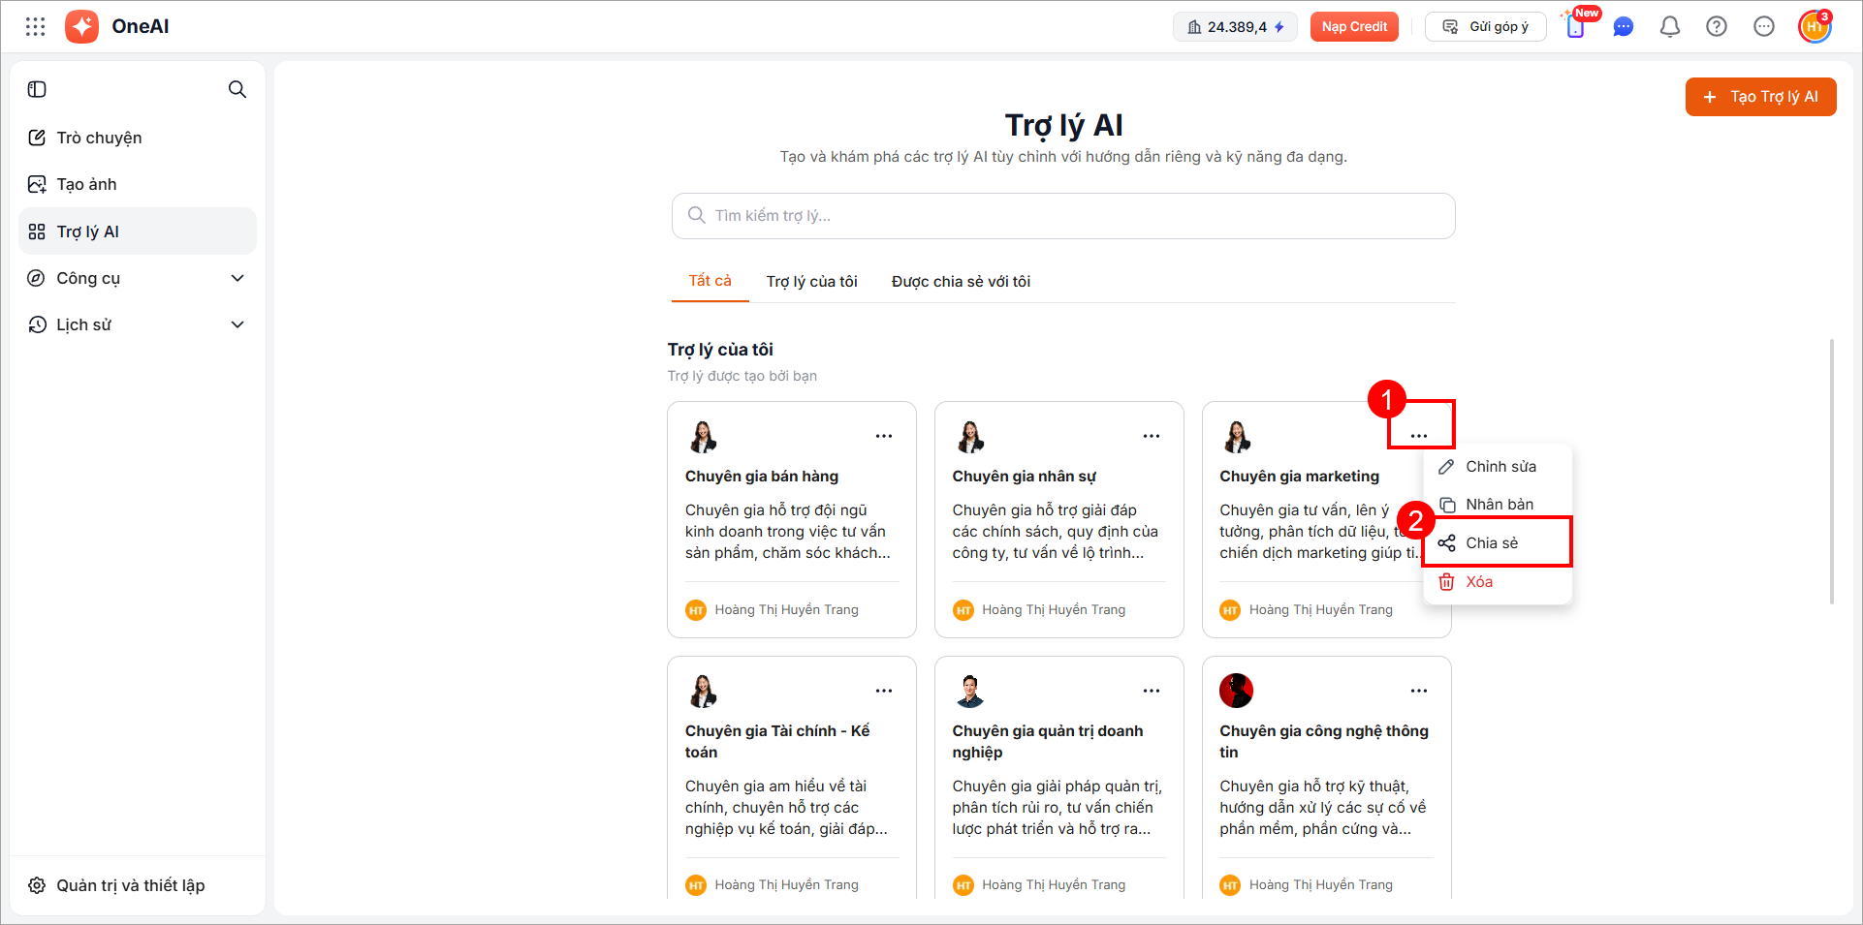Screen dimensions: 1863x925
Task: Toggle options menu for Chuyên gia marketing
Action: pyautogui.click(x=1419, y=436)
